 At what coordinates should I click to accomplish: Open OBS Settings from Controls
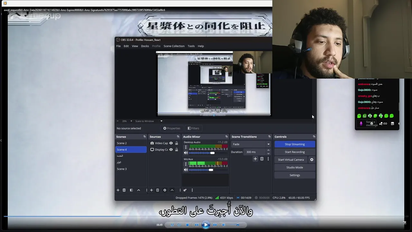(x=295, y=175)
